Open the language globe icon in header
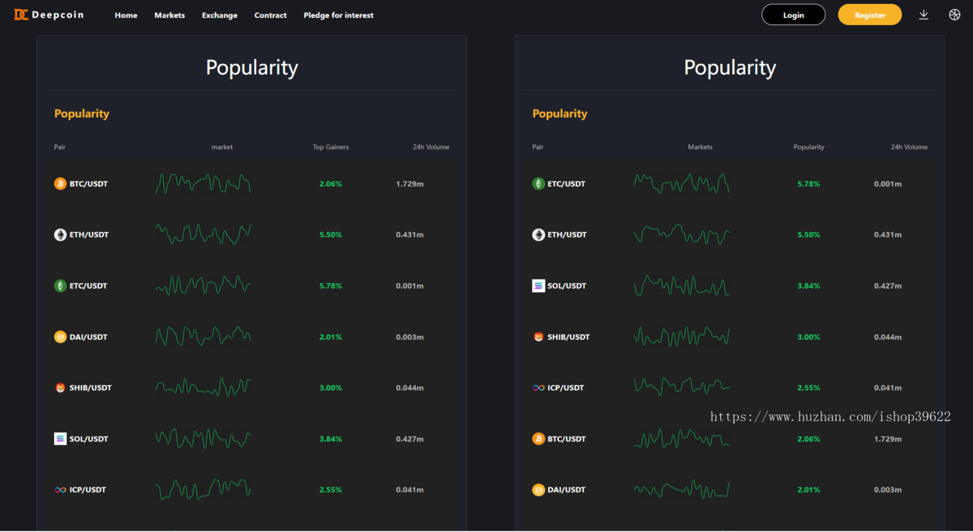Viewport: 973px width, 532px height. [954, 15]
